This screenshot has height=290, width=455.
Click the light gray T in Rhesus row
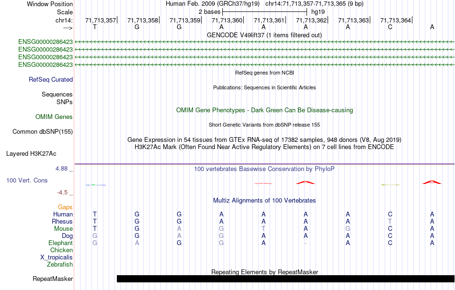pos(390,221)
